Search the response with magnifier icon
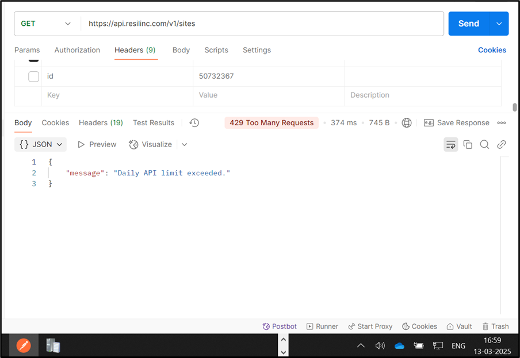Viewport: 520px width, 358px height. tap(484, 144)
